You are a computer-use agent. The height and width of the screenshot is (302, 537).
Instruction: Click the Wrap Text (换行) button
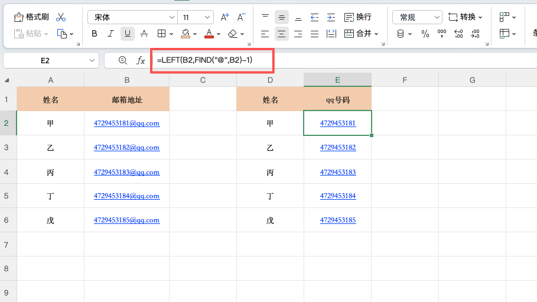358,17
